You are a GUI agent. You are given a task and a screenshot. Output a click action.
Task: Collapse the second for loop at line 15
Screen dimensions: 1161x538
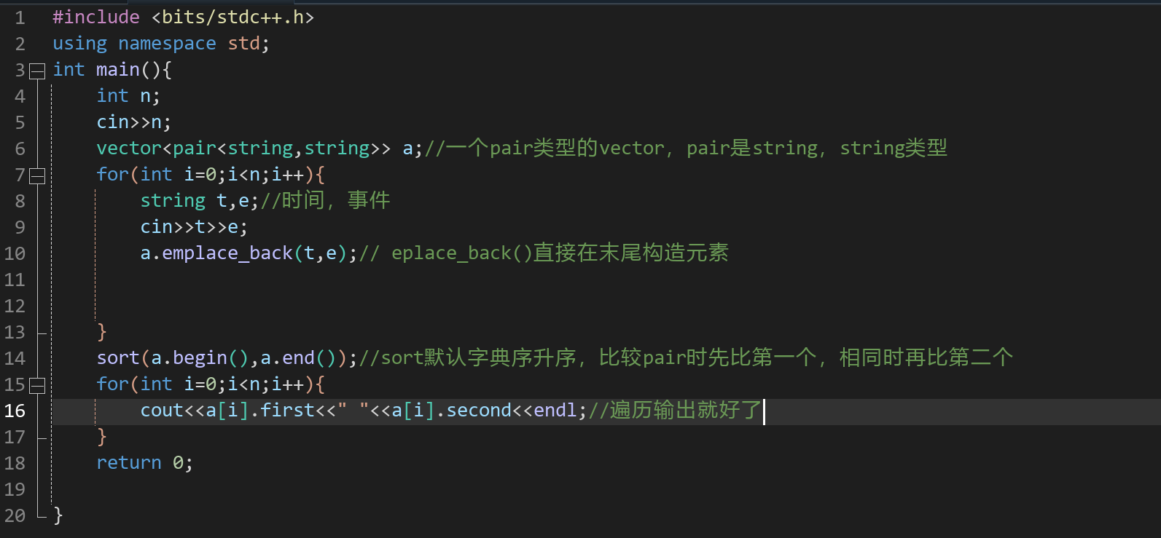click(37, 385)
